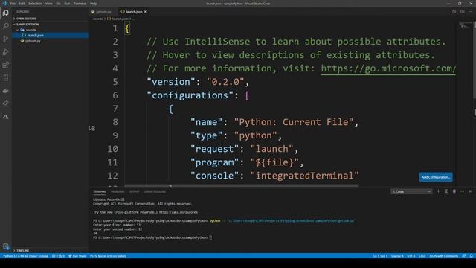Open the Azure view in activity bar

[x=6, y=117]
